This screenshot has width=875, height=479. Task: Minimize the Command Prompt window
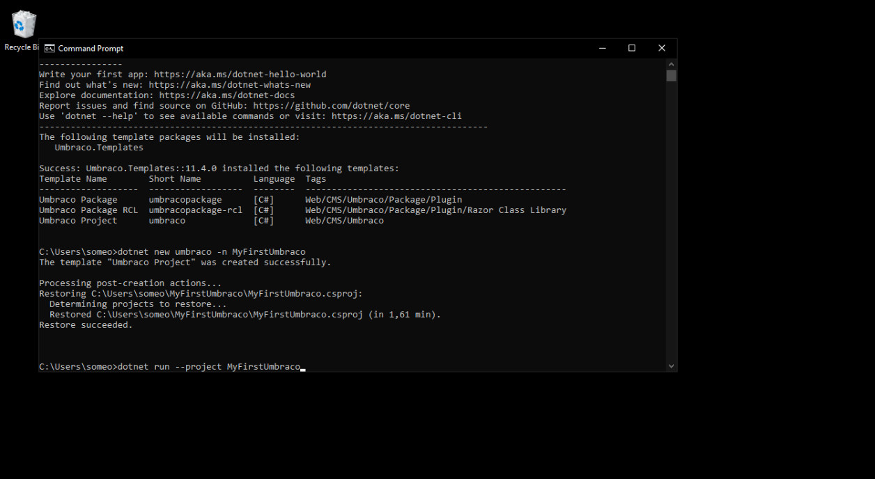(602, 48)
